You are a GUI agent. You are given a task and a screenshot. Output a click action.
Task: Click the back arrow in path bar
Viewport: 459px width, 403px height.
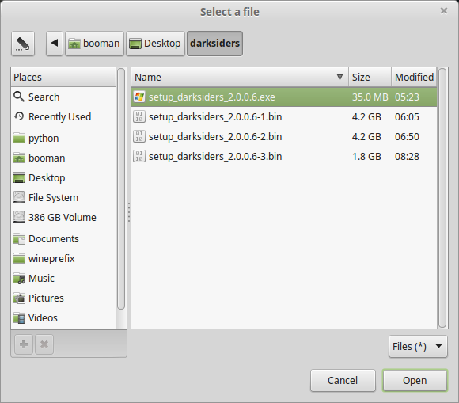(55, 44)
